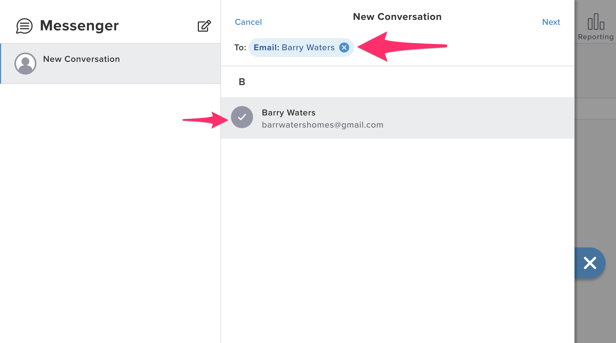Screen dimensions: 616x343
Task: Click the B section header
Action: (242, 82)
